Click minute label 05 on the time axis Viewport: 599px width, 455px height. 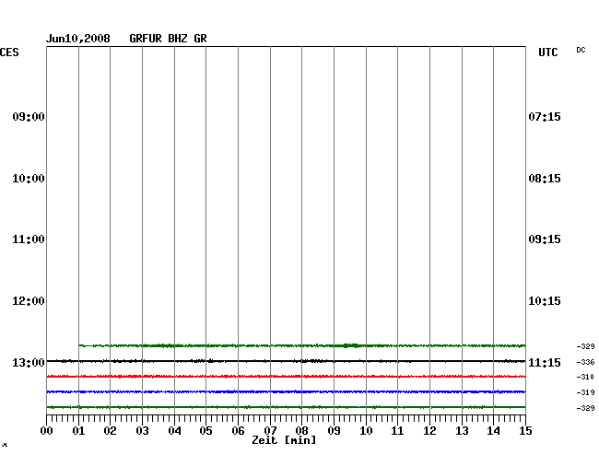(x=206, y=431)
